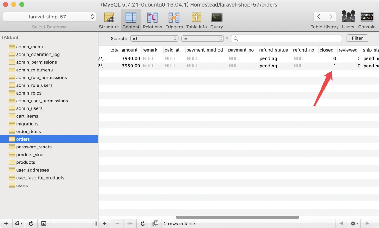
Task: Click the horizontal scrollbar thumb
Action: coord(237,217)
